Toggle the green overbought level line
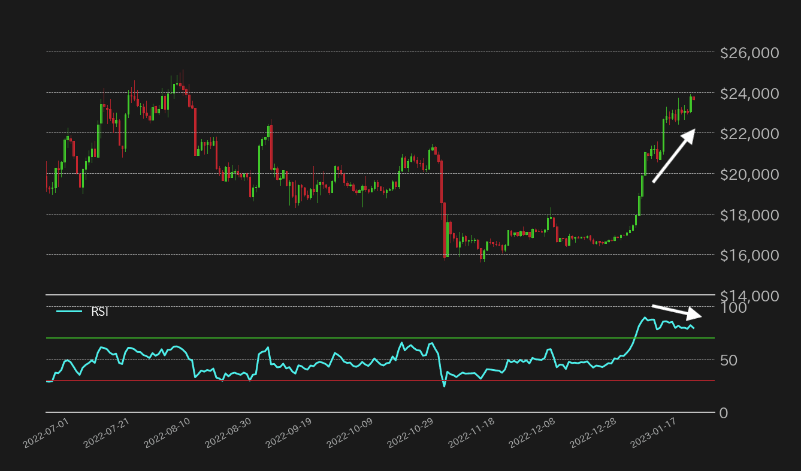Image resolution: width=801 pixels, height=471 pixels. (x=359, y=337)
